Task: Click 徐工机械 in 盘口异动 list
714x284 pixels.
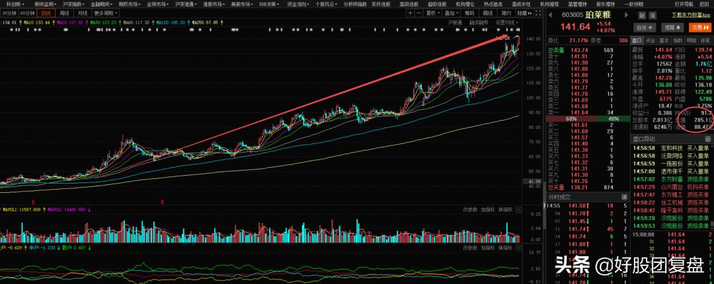Action: (x=672, y=202)
